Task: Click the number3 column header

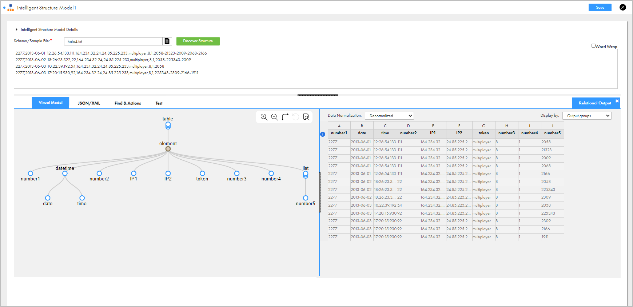Action: pyautogui.click(x=507, y=133)
